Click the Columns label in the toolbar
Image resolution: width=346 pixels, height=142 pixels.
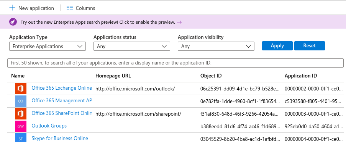(85, 8)
